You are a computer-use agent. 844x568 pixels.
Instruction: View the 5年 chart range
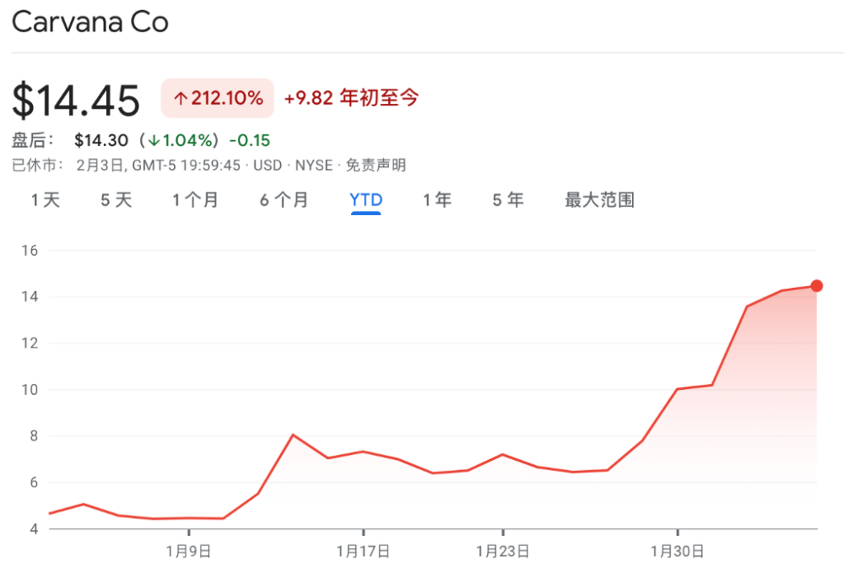(x=508, y=200)
